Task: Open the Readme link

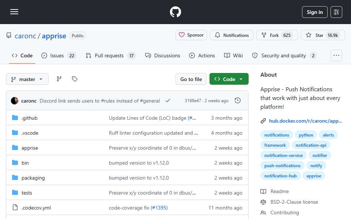Action: click(x=279, y=192)
